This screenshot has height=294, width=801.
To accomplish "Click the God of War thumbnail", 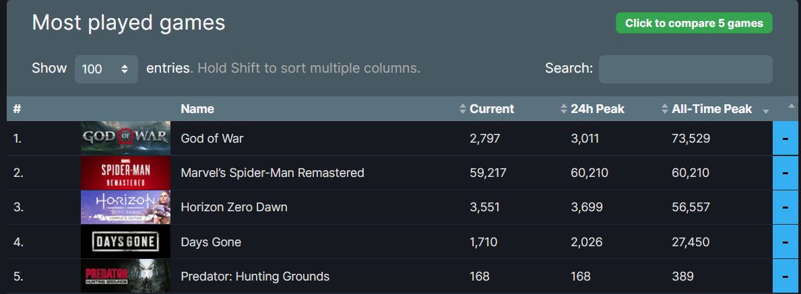I will pos(126,138).
